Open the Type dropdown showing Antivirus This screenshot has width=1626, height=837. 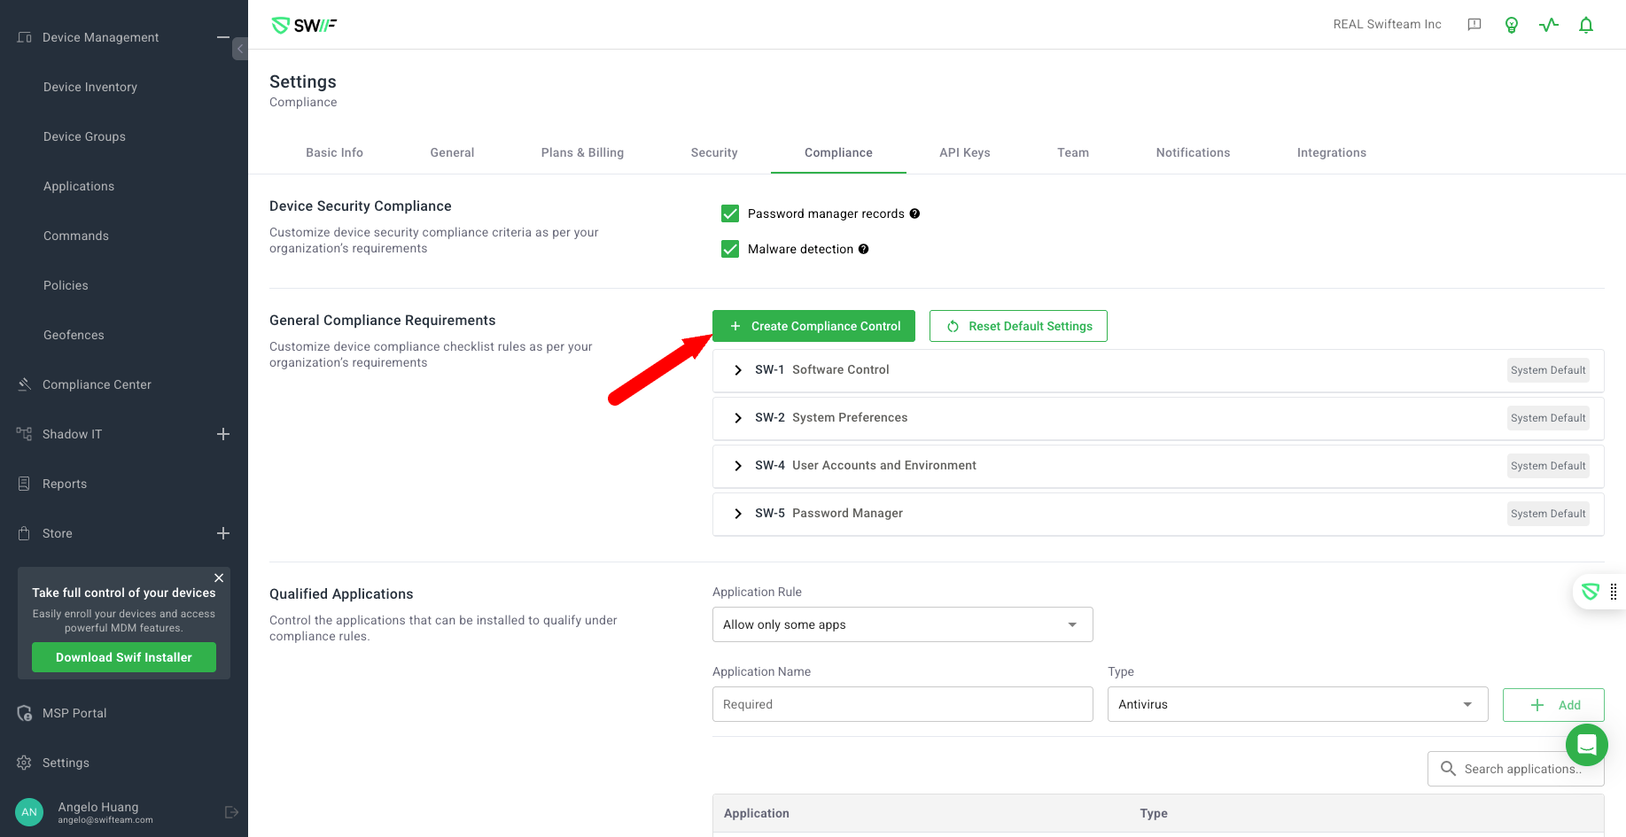pyautogui.click(x=1296, y=704)
